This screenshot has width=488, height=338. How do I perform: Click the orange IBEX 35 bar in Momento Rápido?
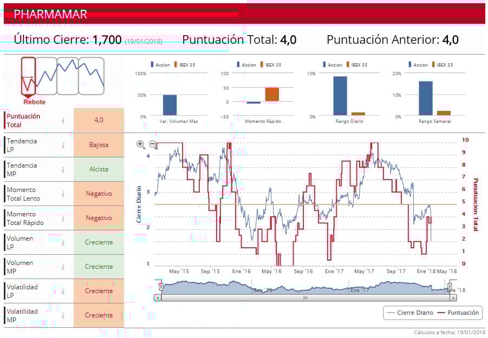pos(272,95)
